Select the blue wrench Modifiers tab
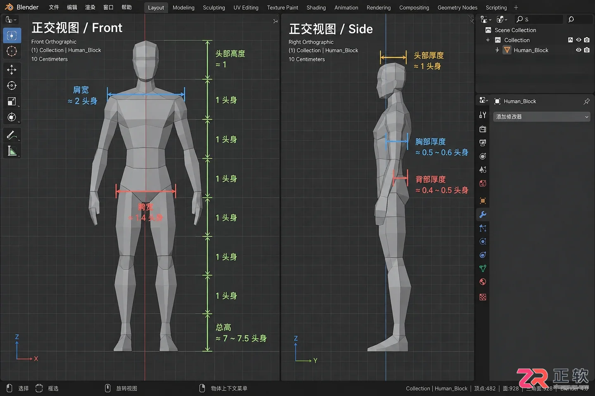Screen dimensions: 595x396 (483, 214)
